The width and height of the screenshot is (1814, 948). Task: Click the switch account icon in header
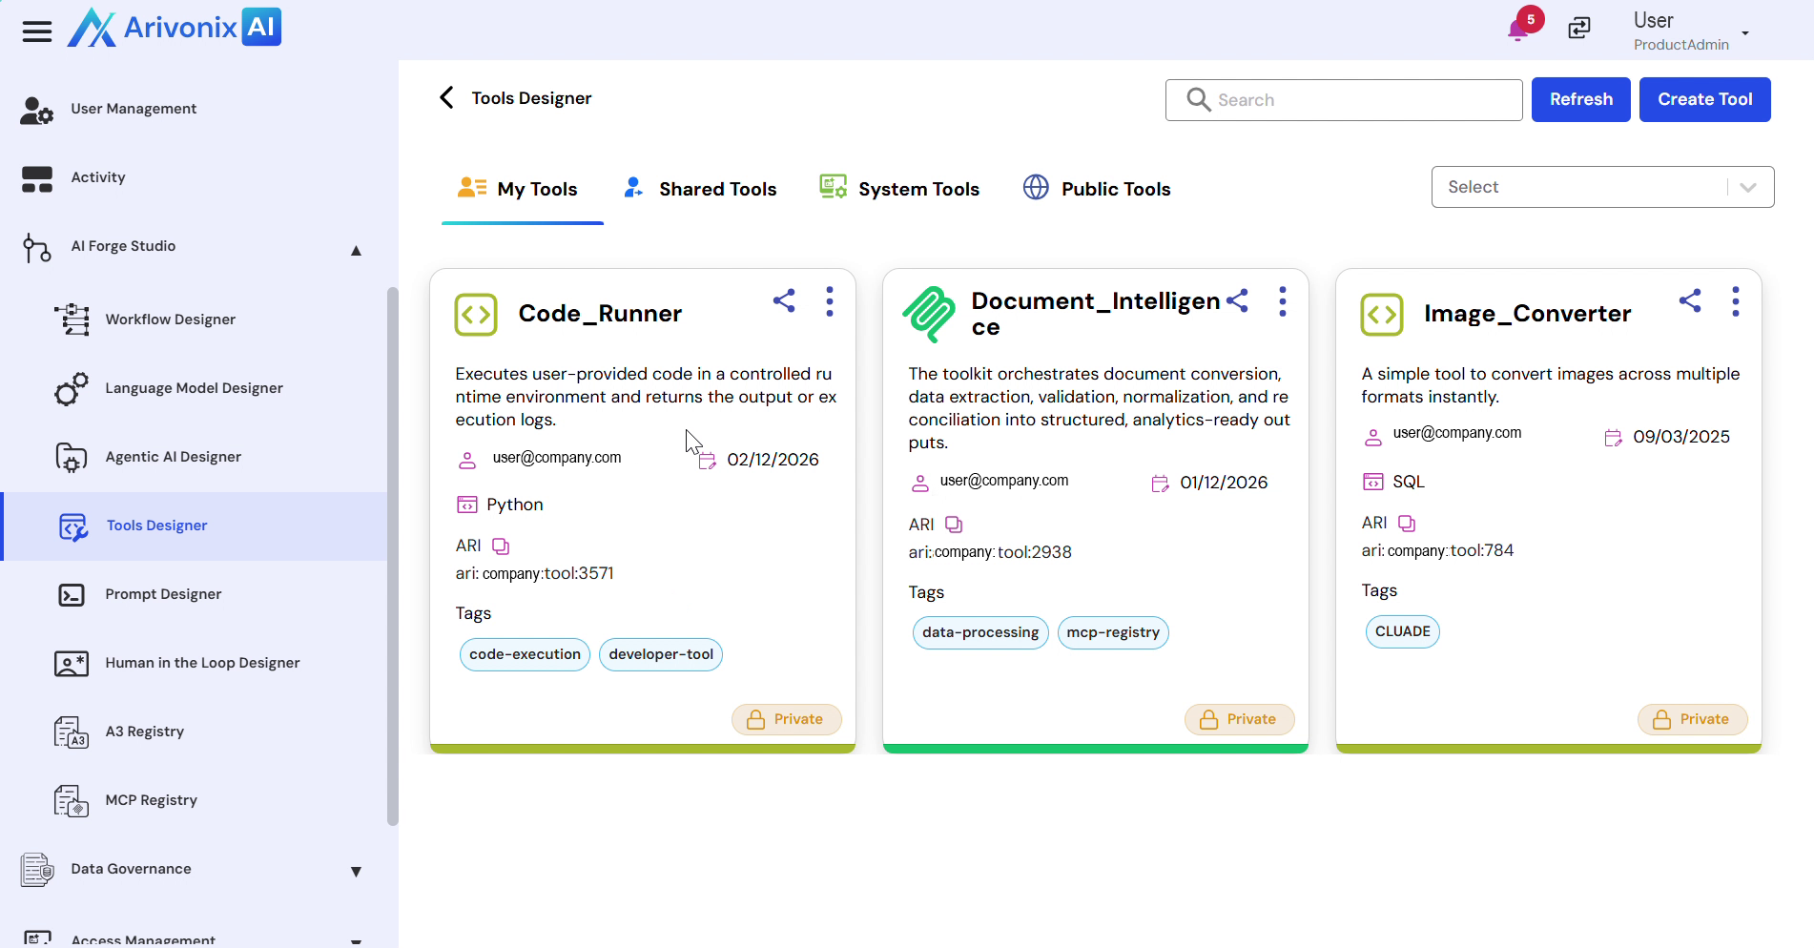click(x=1579, y=29)
